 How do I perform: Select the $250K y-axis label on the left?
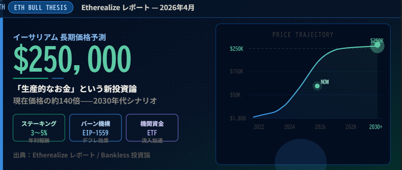point(237,49)
